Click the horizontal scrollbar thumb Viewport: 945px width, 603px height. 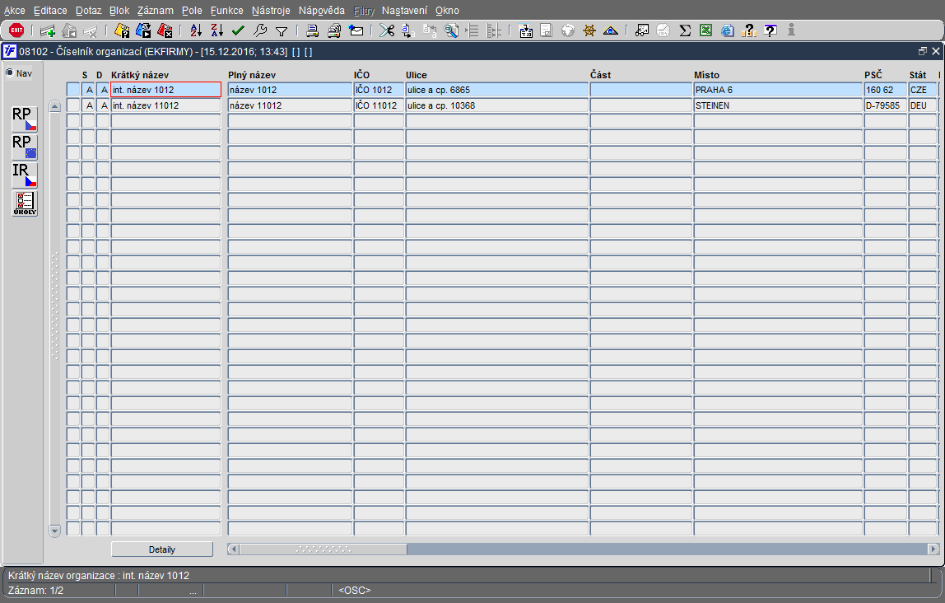[x=323, y=549]
